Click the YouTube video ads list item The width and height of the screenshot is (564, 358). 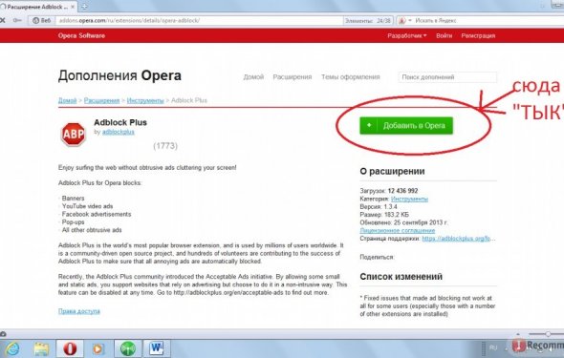pos(87,206)
